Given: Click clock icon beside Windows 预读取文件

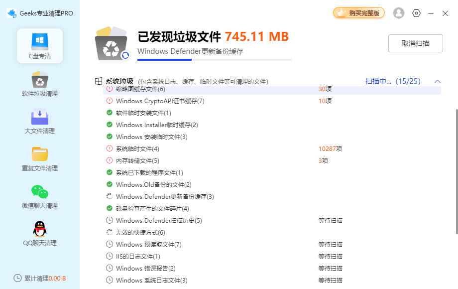Looking at the screenshot, I should point(109,244).
